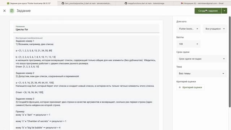The image size is (231, 130).
Task: Click the line with 'big fat bubble'
Action: [x=38, y=127]
